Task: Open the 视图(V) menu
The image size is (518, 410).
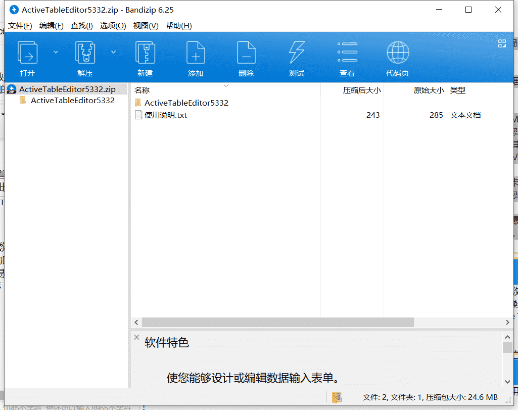Action: pyautogui.click(x=146, y=26)
